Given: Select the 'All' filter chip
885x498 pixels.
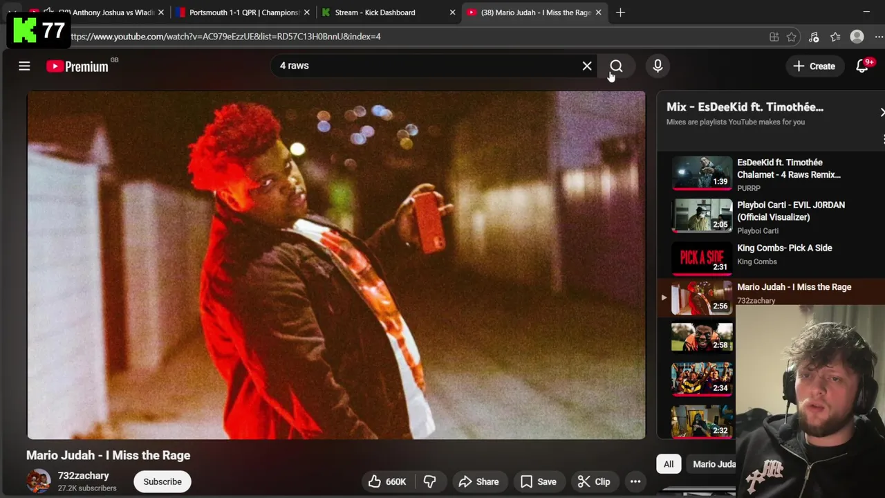Looking at the screenshot, I should pyautogui.click(x=669, y=464).
